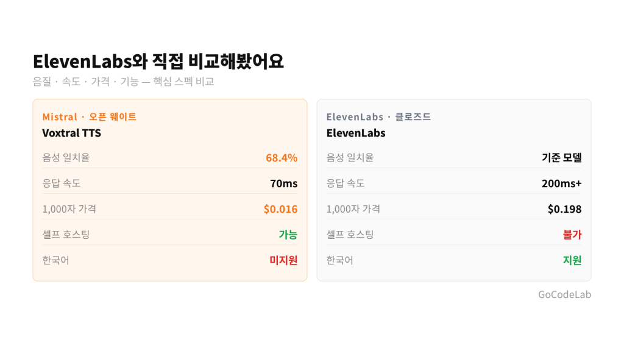Click the bold ElevenLabs card title
Viewport: 624px width, 351px height.
coord(356,133)
